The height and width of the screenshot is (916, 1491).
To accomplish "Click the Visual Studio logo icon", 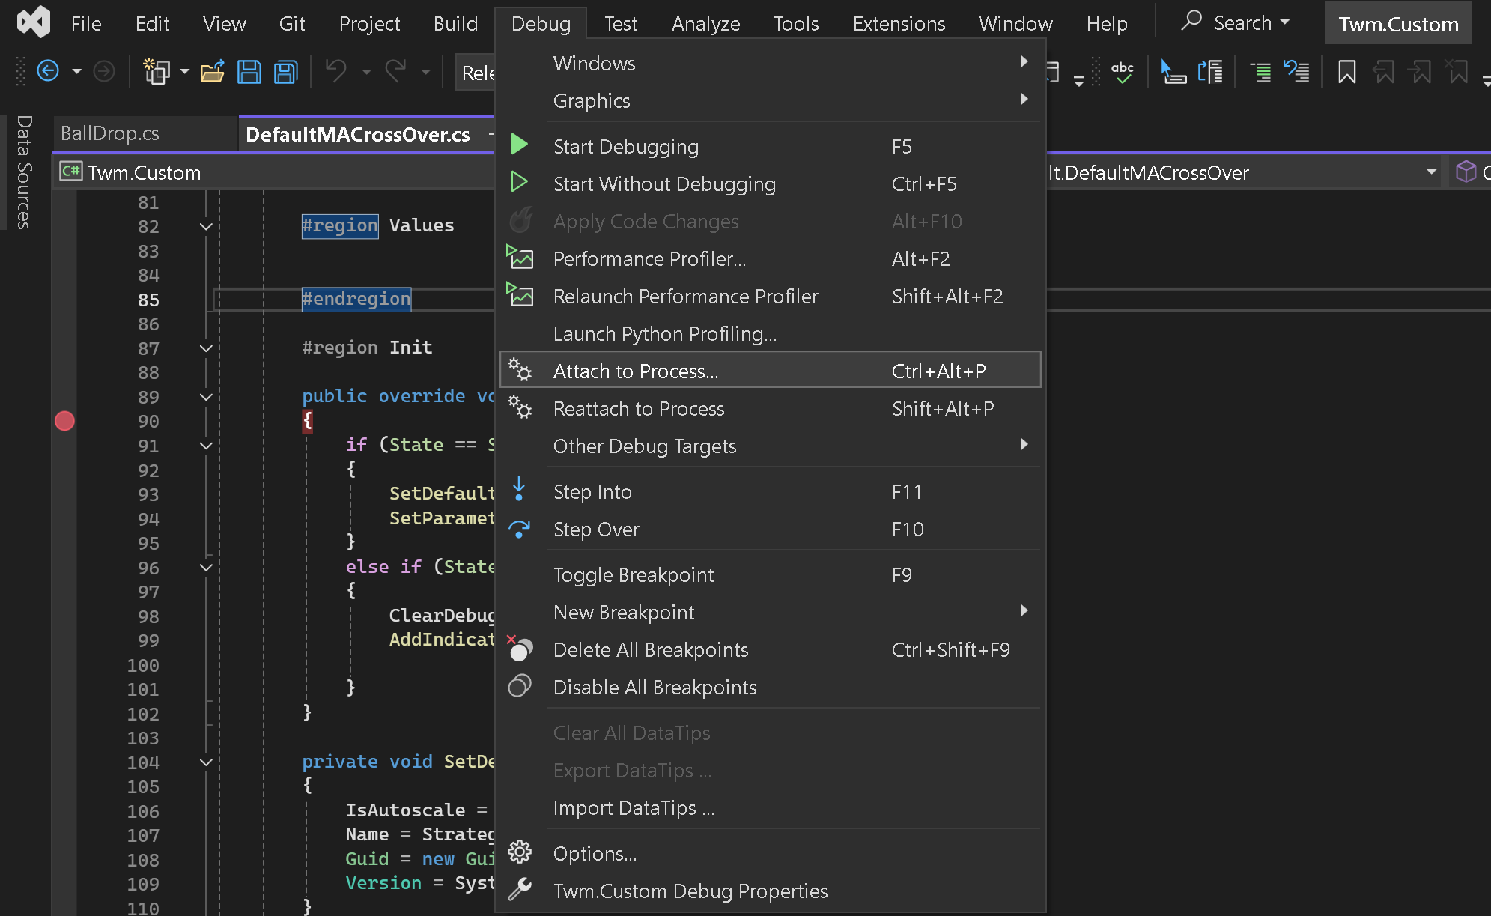I will [34, 22].
